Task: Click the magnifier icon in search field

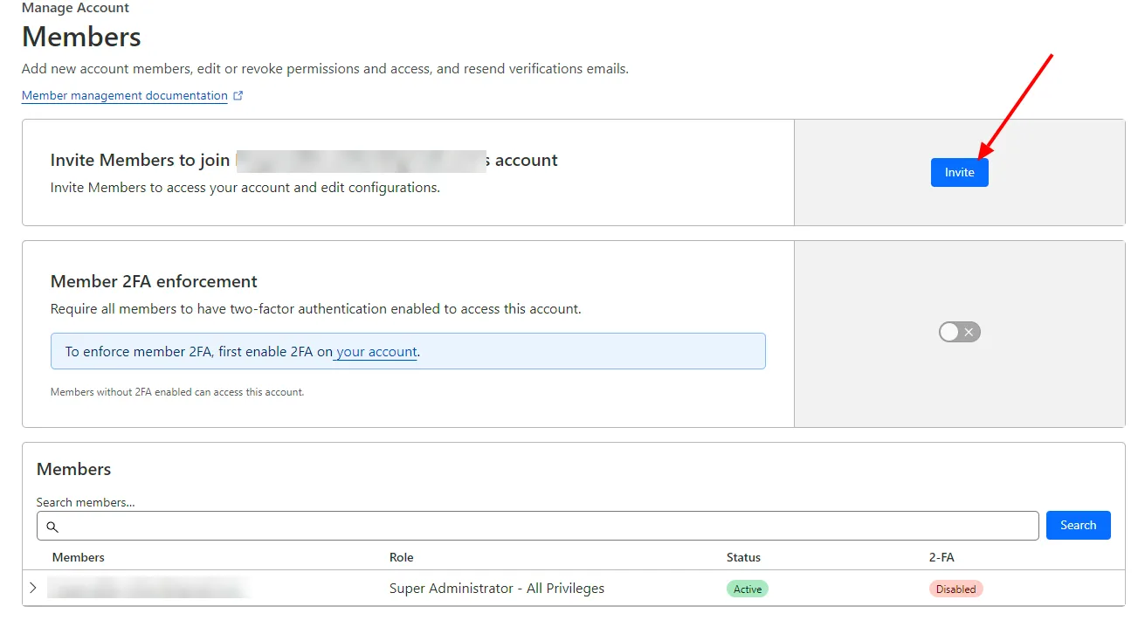Action: tap(52, 527)
